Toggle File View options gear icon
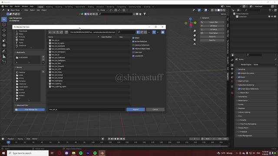This screenshot has height=156, width=278. (x=162, y=32)
